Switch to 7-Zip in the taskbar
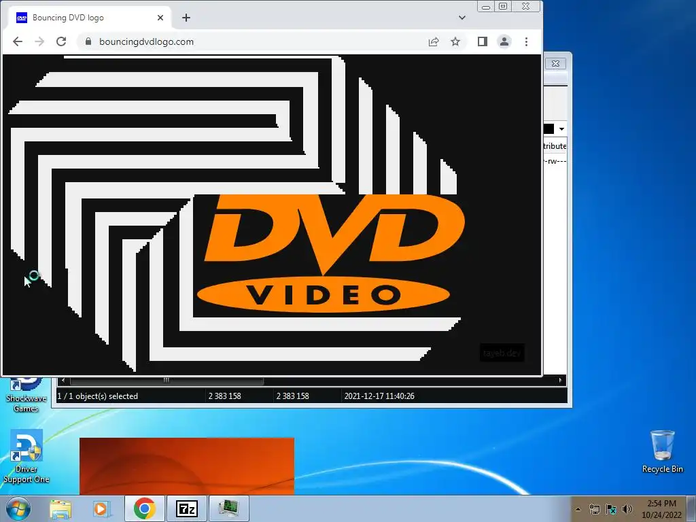 click(186, 508)
